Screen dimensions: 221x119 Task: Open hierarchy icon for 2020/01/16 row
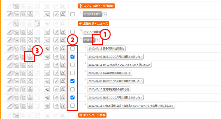pos(30,106)
